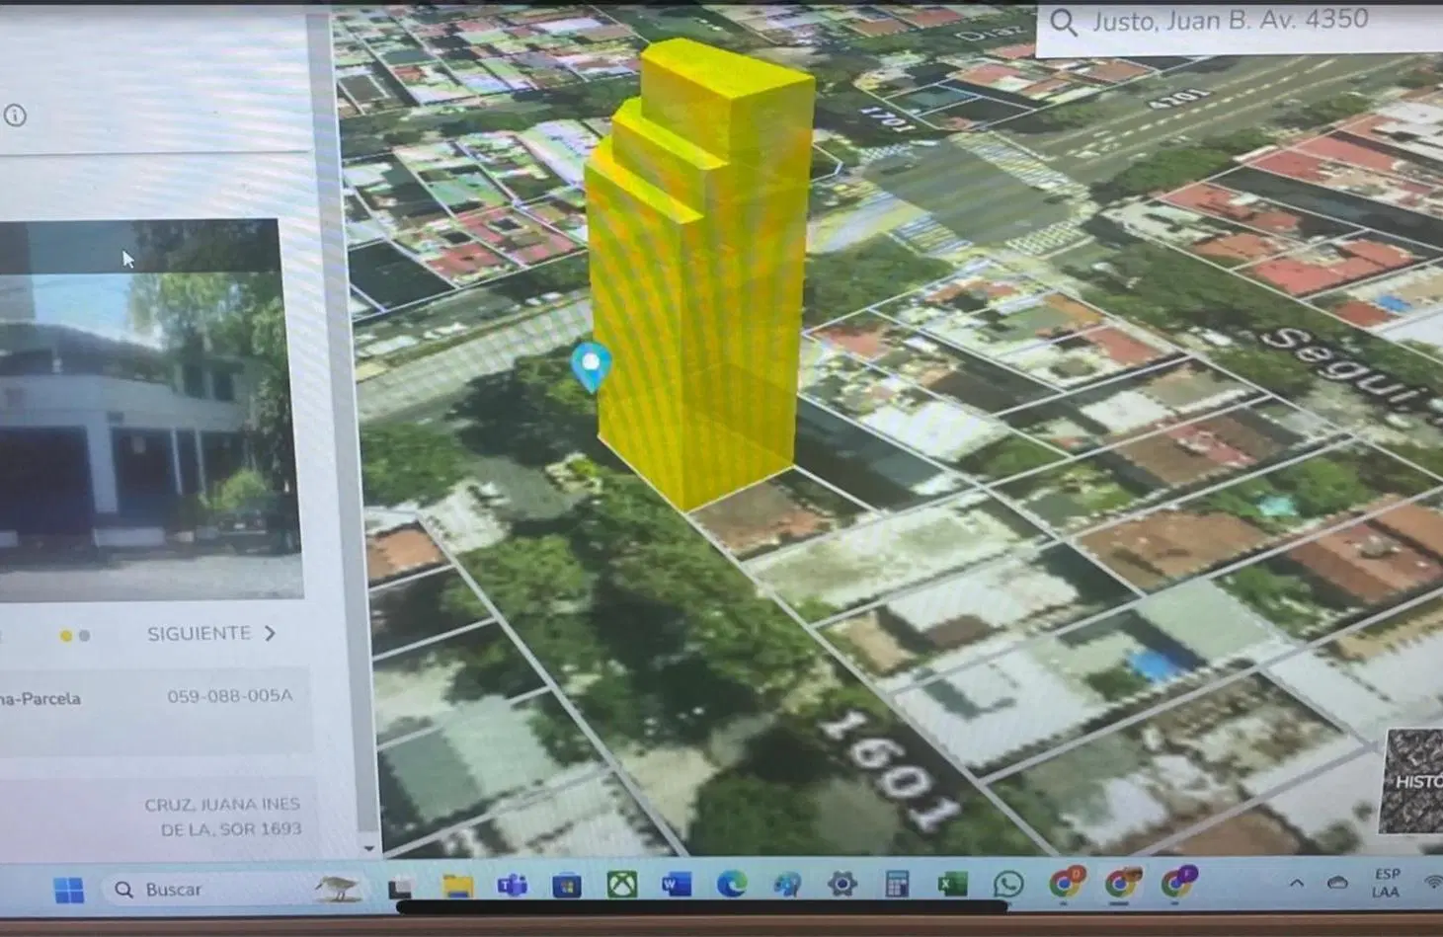Click the ESP LAA language indicator
The height and width of the screenshot is (937, 1443).
[1385, 883]
